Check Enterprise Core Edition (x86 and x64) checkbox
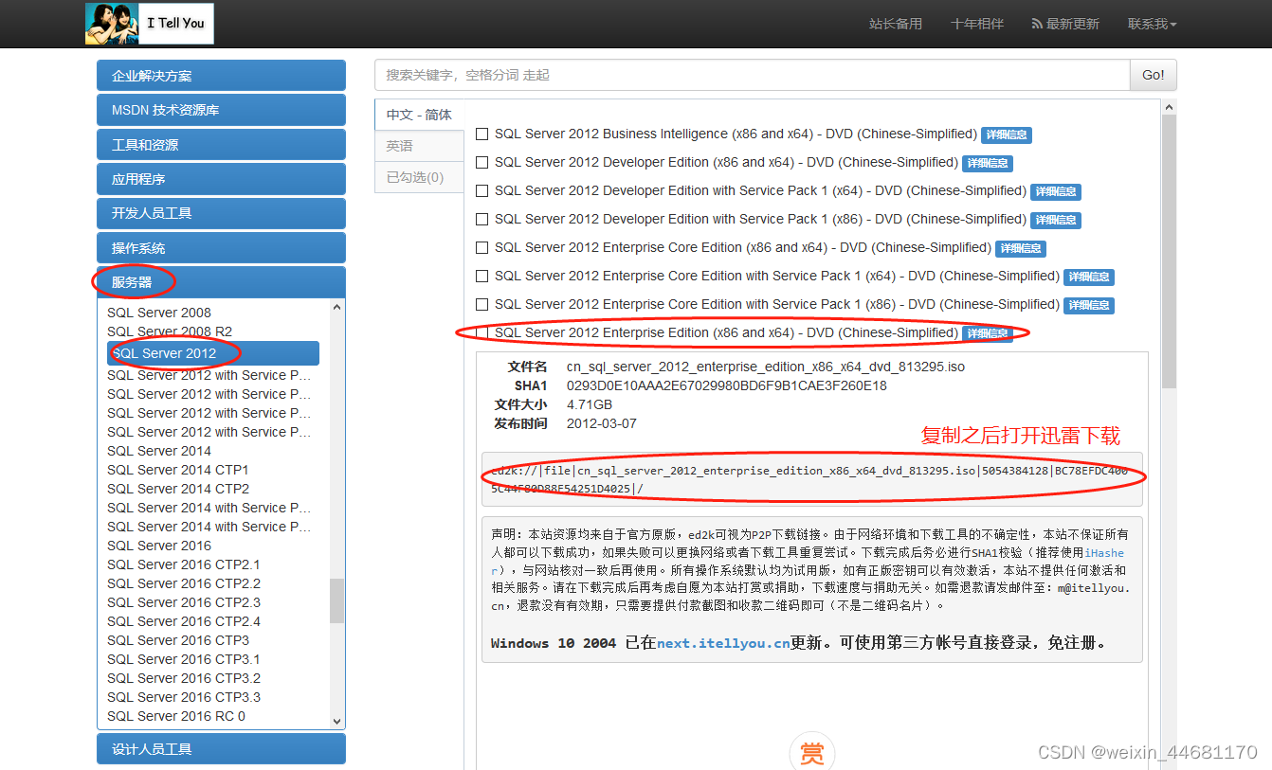 click(482, 248)
